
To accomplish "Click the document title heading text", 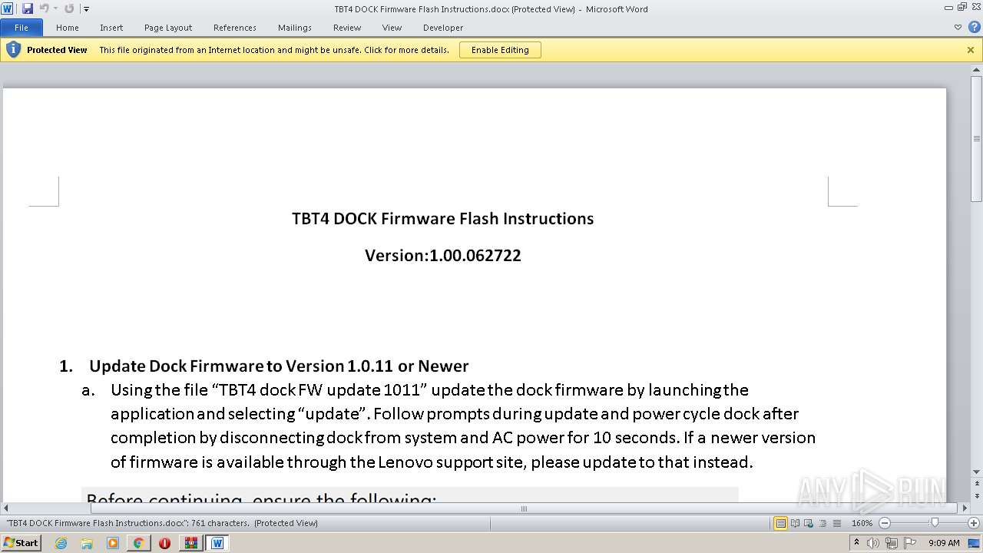I will tap(442, 218).
